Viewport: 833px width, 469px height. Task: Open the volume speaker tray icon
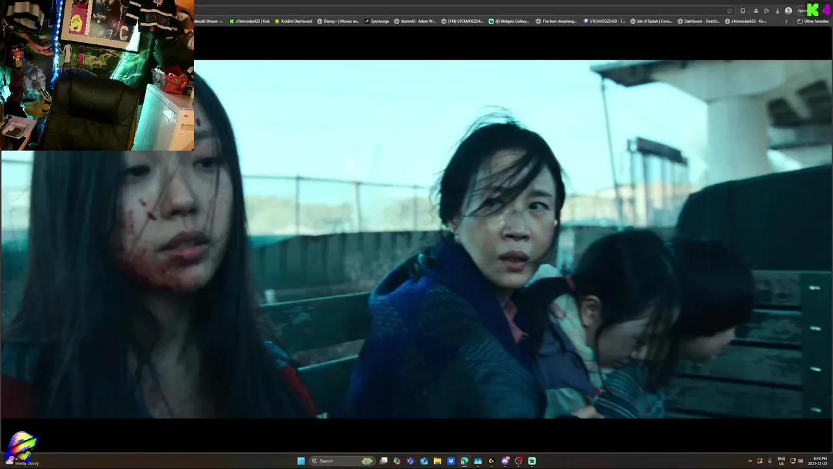[800, 461]
